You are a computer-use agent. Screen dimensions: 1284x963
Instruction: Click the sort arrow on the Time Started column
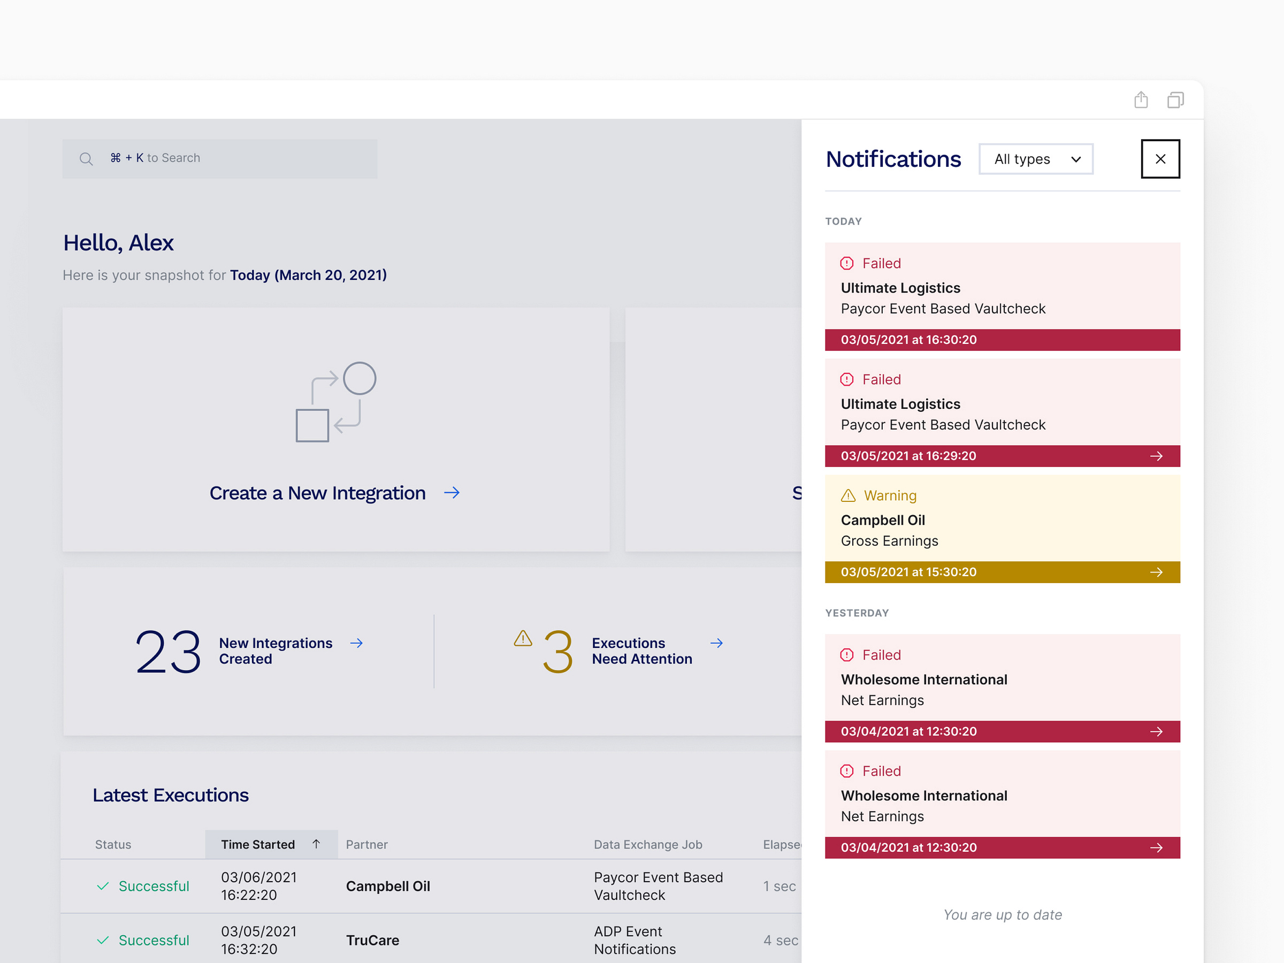[316, 844]
